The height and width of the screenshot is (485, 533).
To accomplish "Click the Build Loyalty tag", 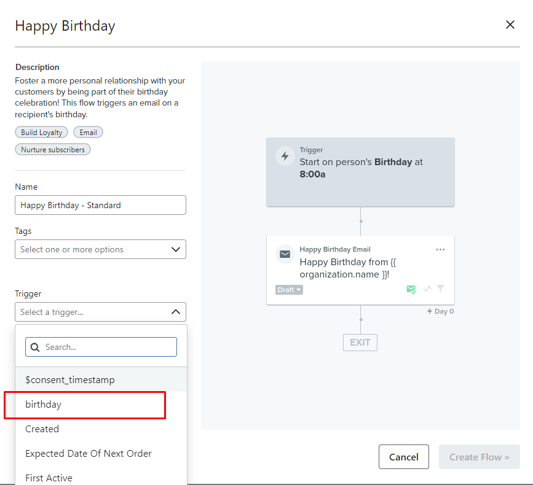I will (x=41, y=132).
